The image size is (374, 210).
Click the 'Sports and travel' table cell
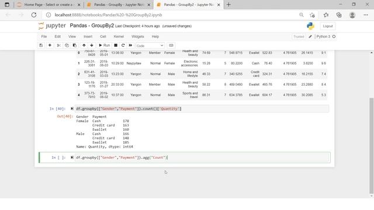click(190, 95)
